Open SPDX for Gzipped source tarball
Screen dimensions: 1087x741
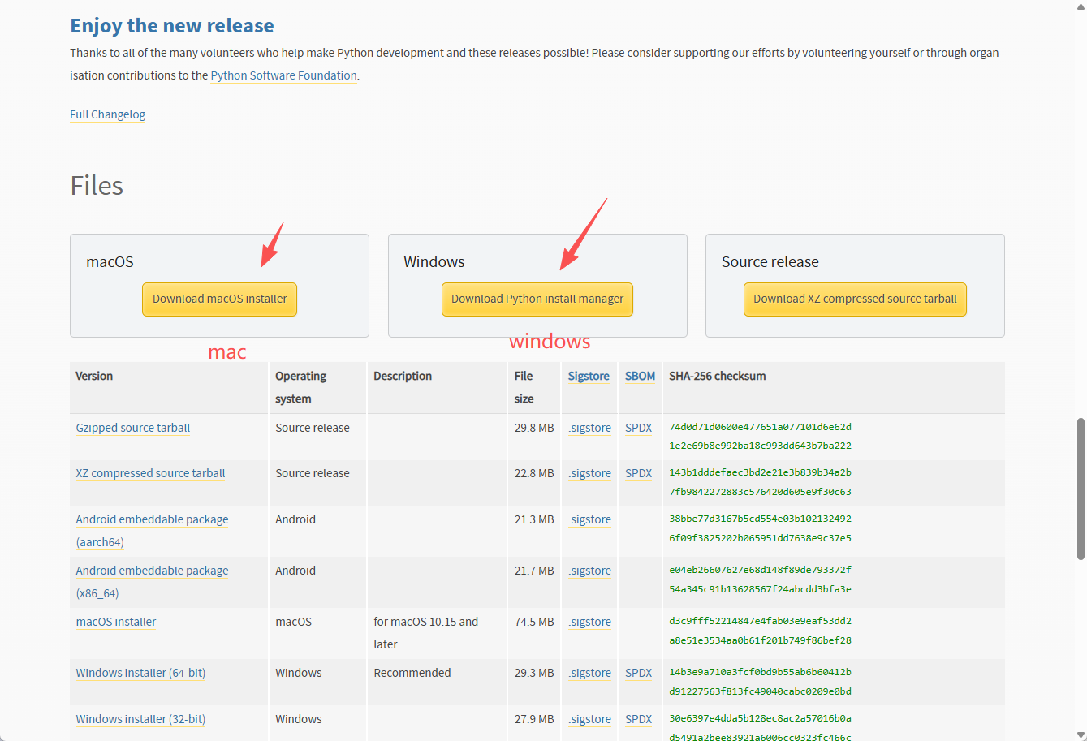coord(638,428)
